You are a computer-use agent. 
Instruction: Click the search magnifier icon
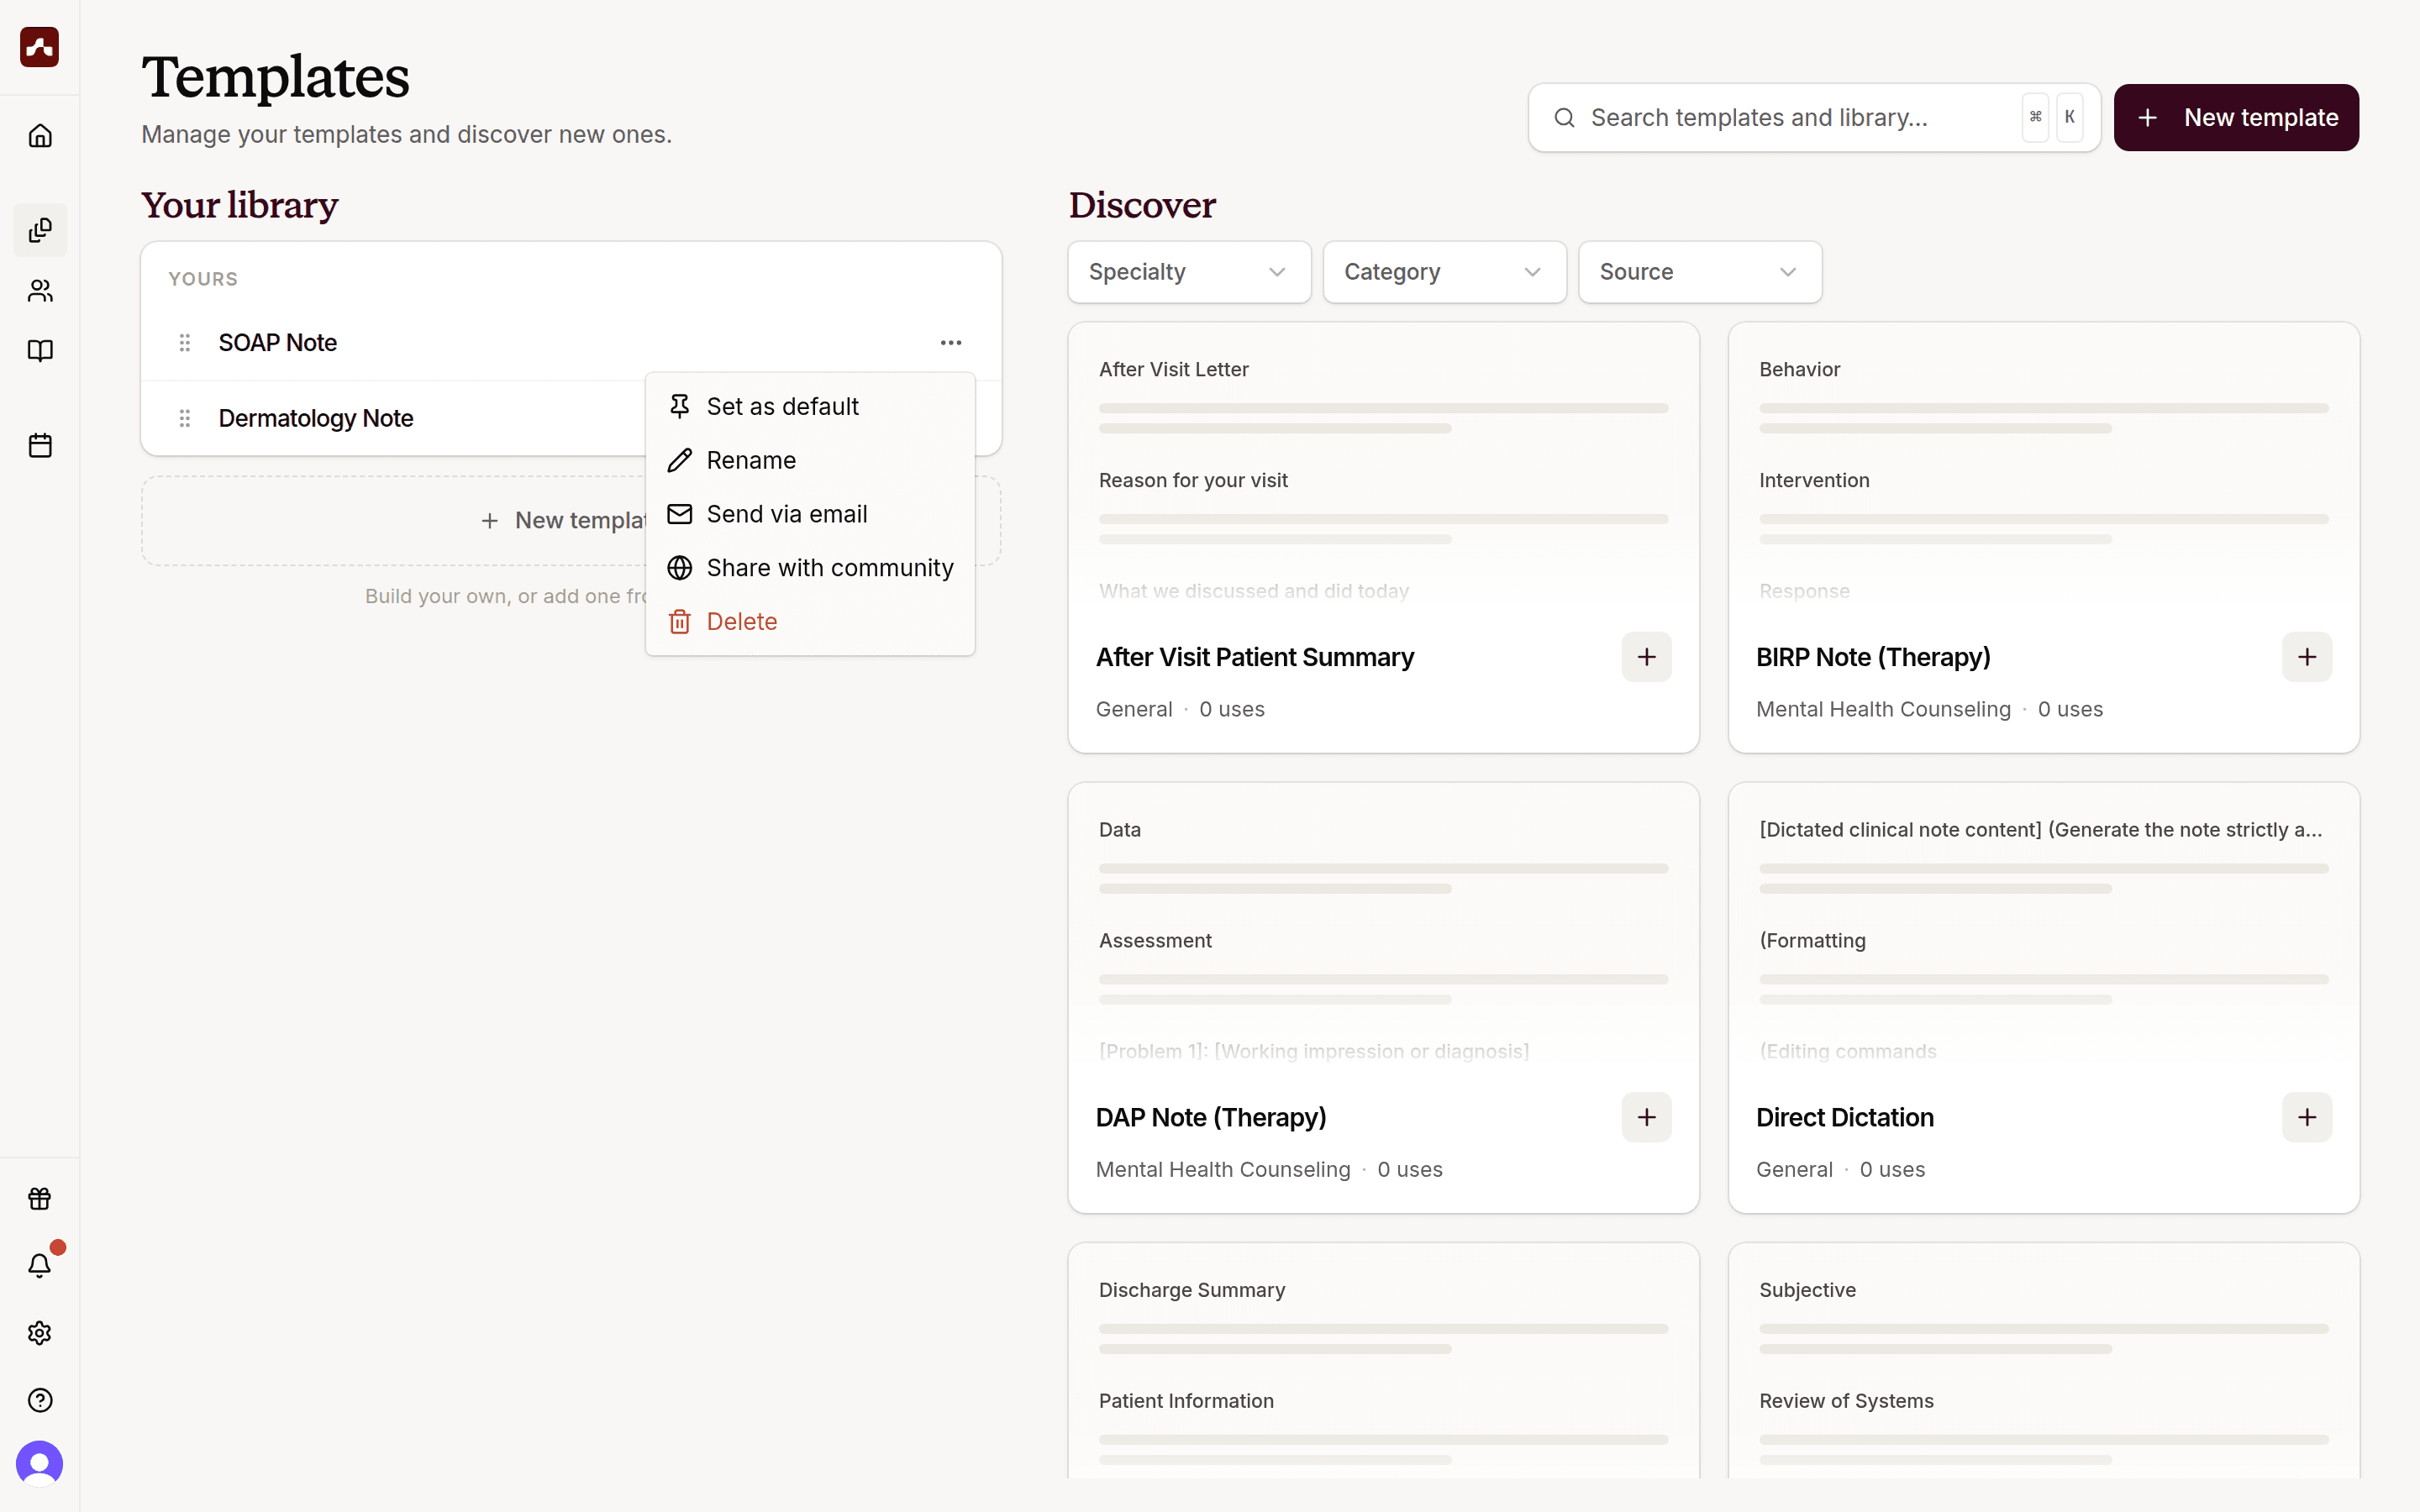1565,118
